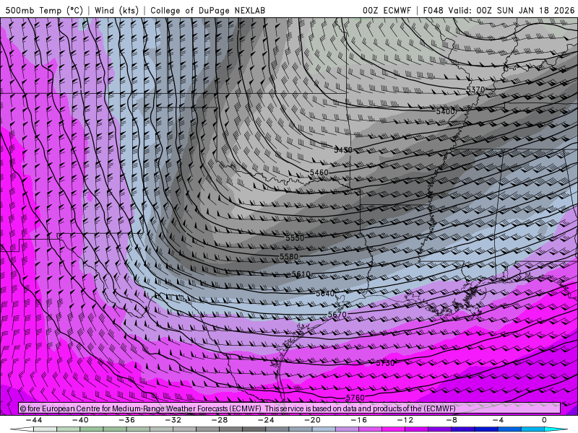
Task: Click the 5730 height contour label
Action: point(385,363)
